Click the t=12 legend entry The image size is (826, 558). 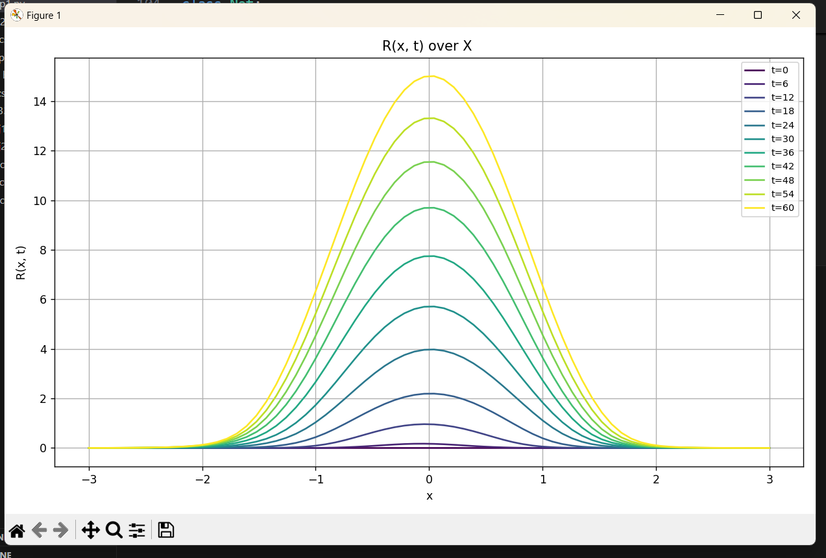[x=770, y=97]
